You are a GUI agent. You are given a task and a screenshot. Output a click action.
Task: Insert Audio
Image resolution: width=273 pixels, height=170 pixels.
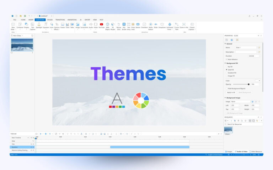[91, 25]
